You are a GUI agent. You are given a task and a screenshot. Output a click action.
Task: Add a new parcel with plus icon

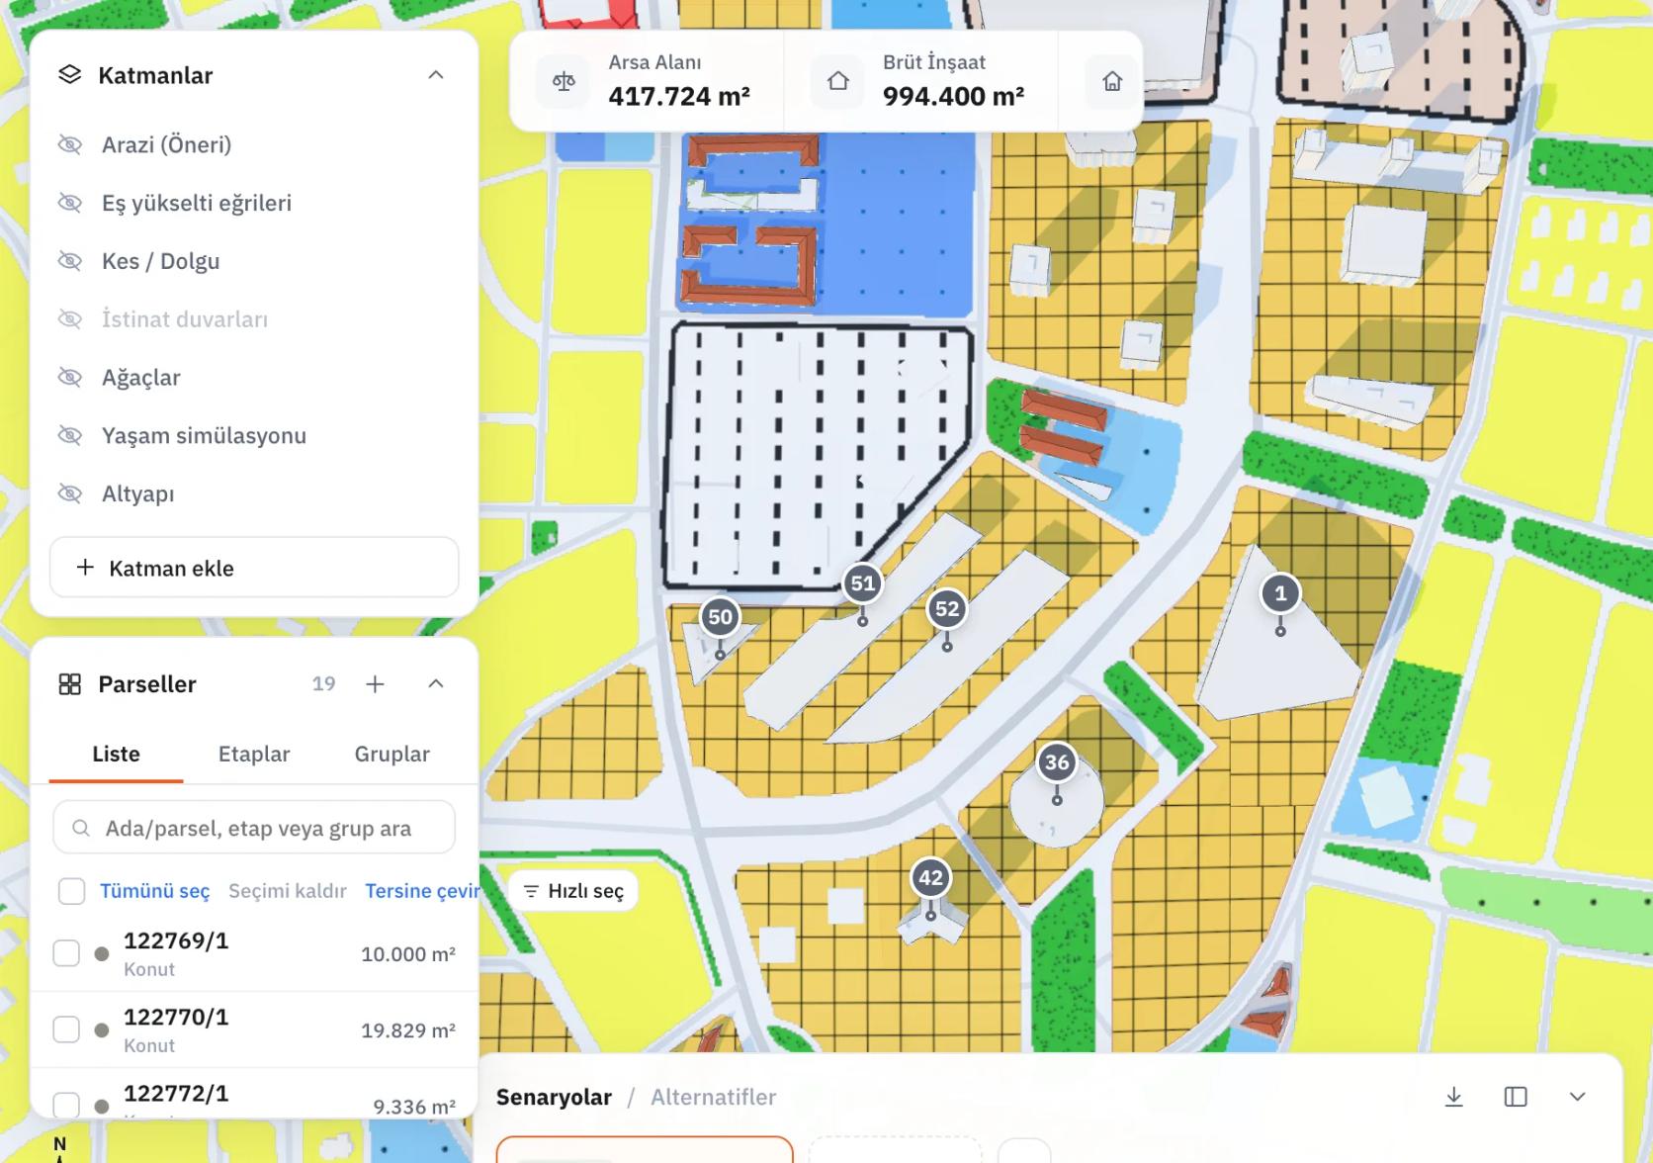click(x=375, y=683)
